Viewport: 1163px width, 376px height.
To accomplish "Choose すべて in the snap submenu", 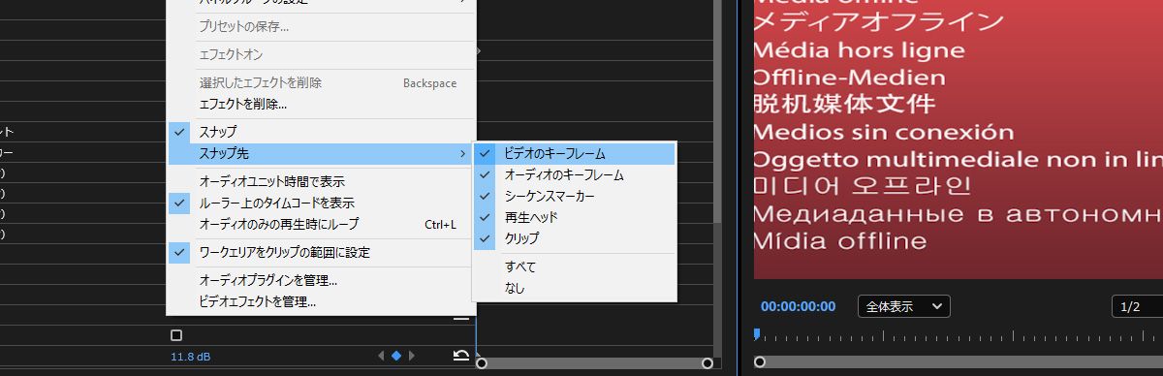I will [x=574, y=266].
